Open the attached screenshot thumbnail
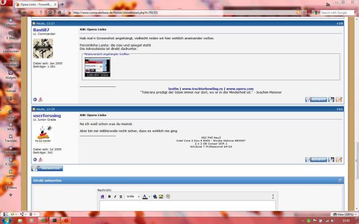This screenshot has height=224, width=359. [98, 67]
